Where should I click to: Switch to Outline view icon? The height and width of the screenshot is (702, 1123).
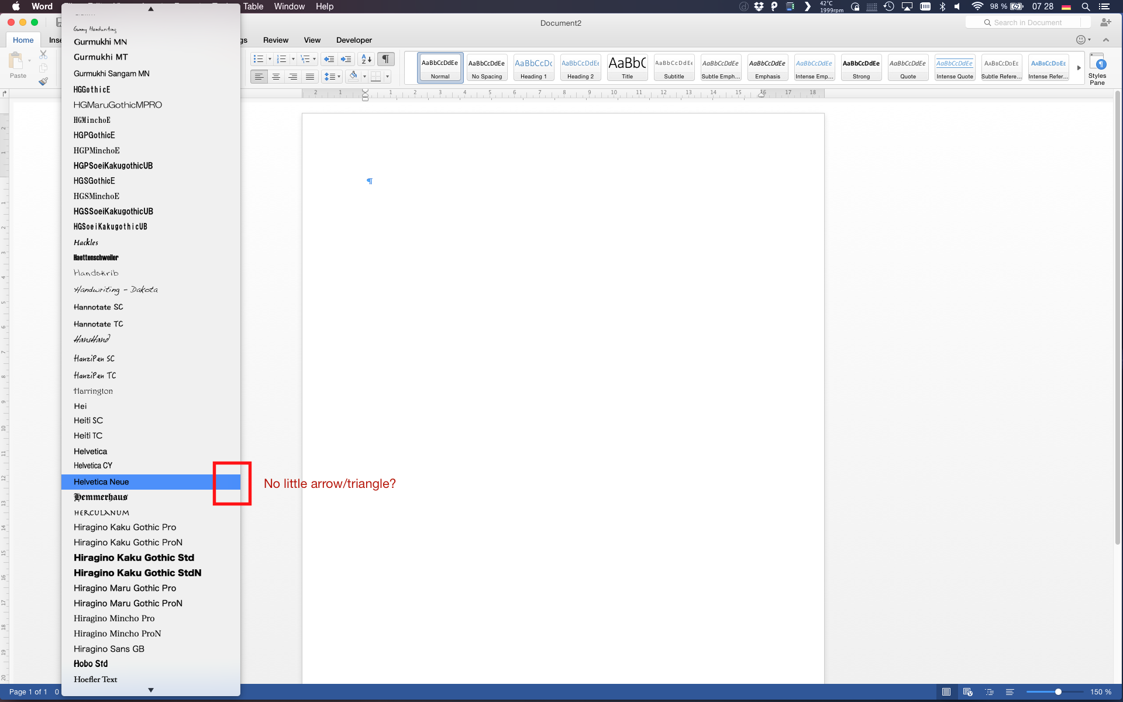coord(989,692)
